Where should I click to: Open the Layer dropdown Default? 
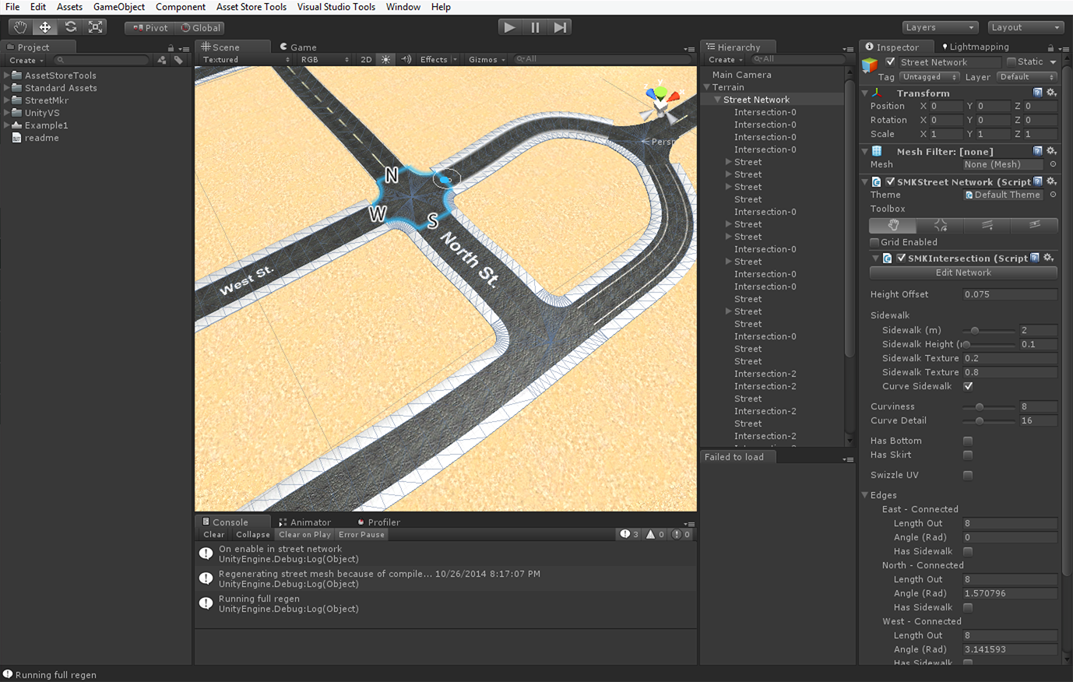pos(1027,77)
